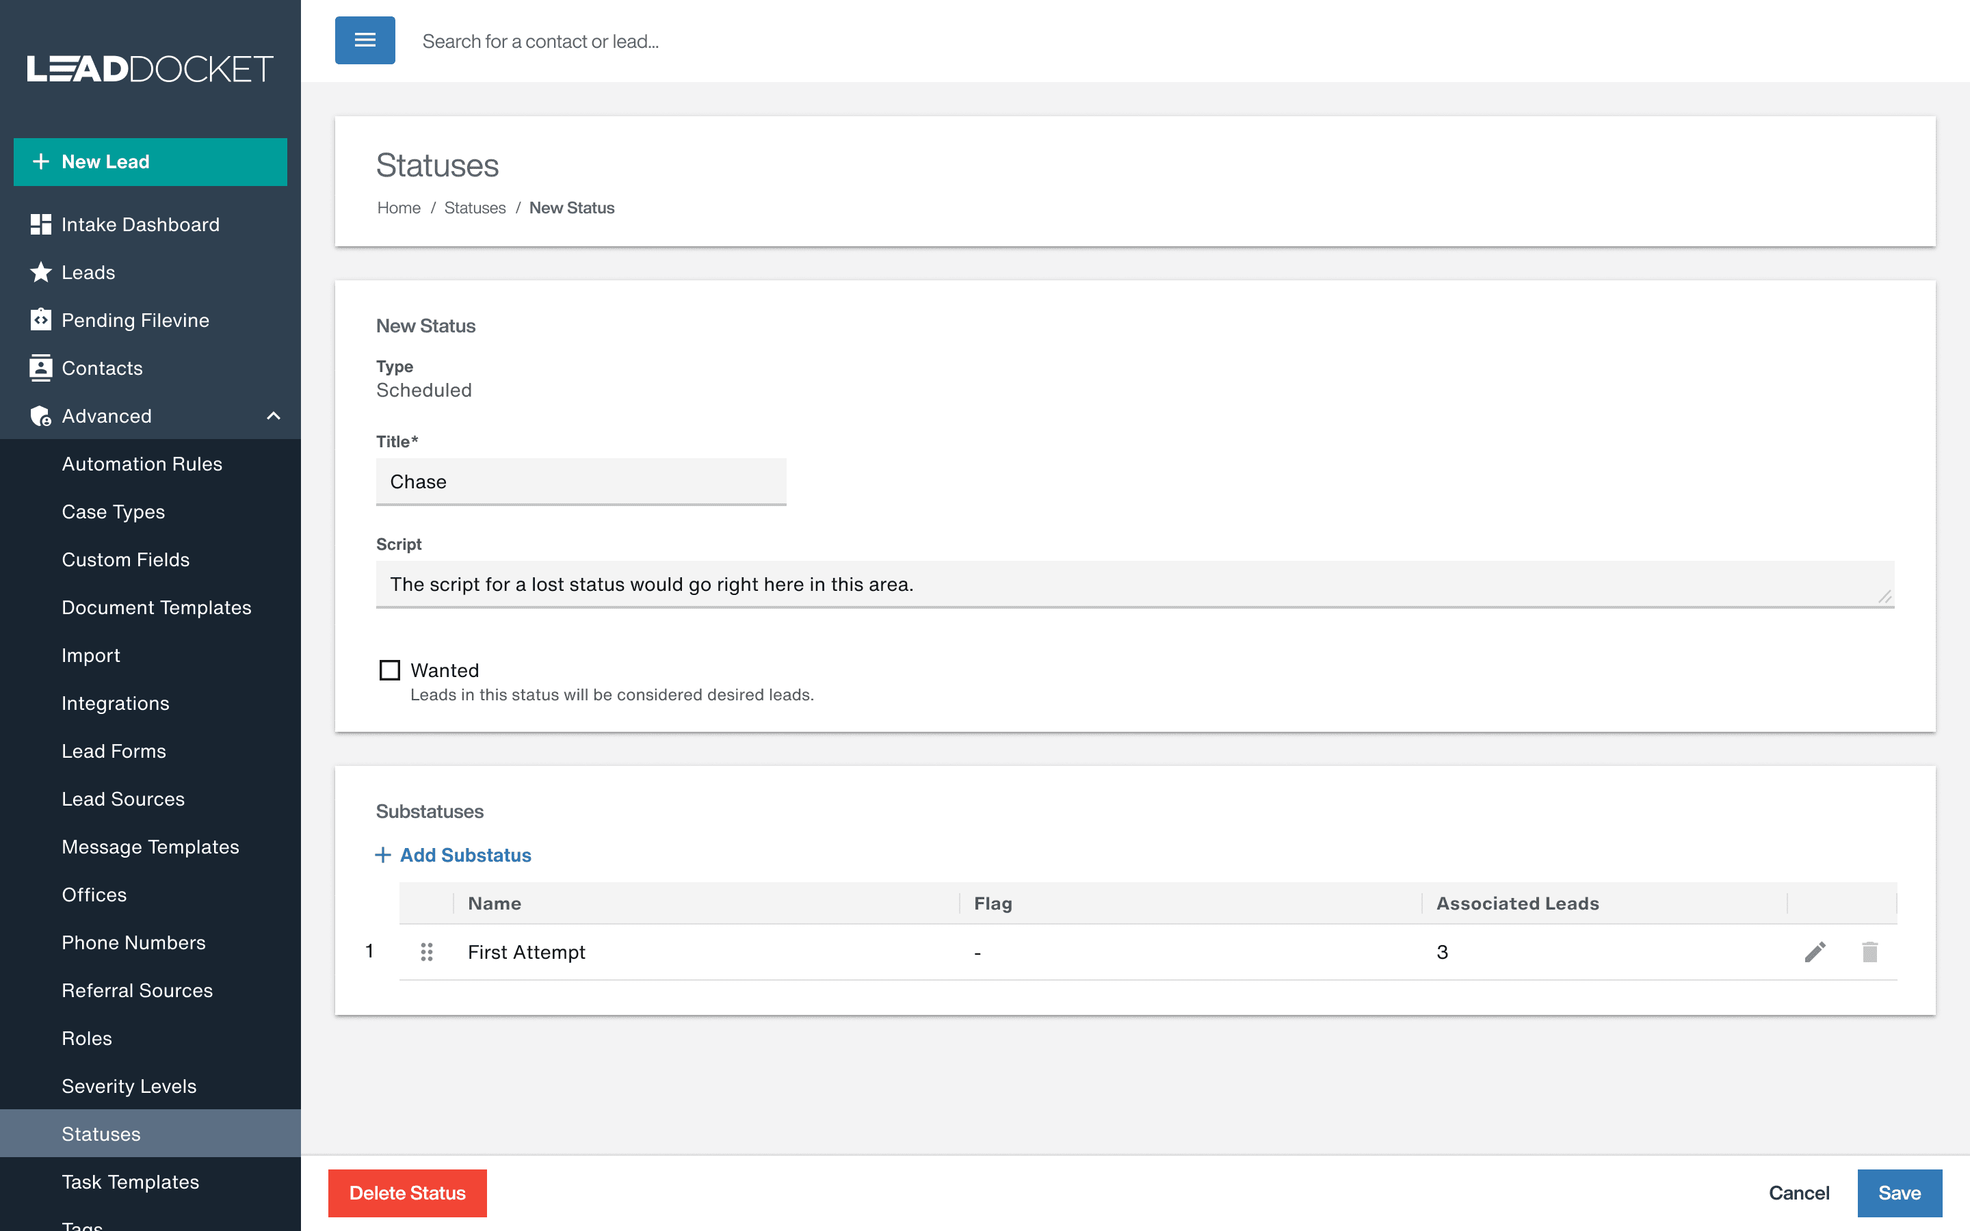Click the Save button
The image size is (1970, 1231).
tap(1899, 1193)
